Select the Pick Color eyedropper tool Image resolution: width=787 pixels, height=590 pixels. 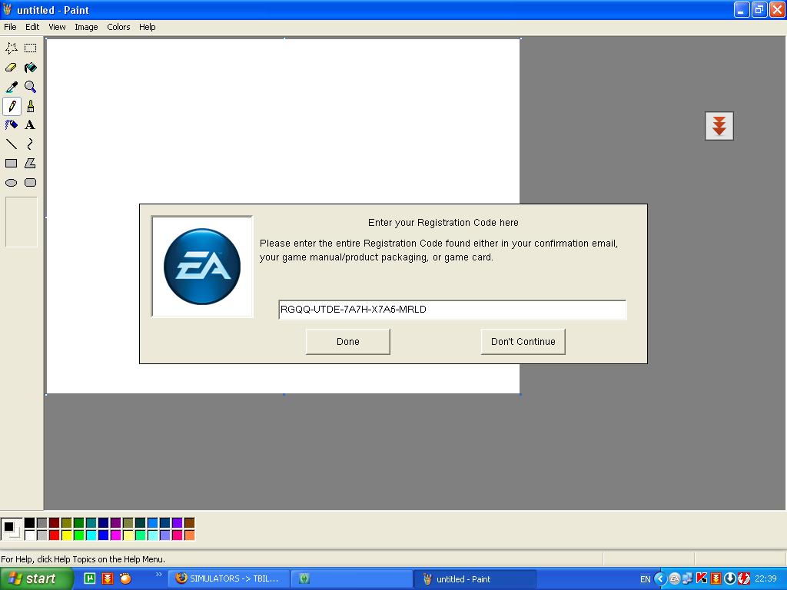coord(12,87)
